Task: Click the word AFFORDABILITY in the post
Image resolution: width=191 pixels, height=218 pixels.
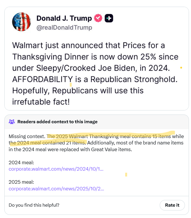Action: tap(42, 79)
